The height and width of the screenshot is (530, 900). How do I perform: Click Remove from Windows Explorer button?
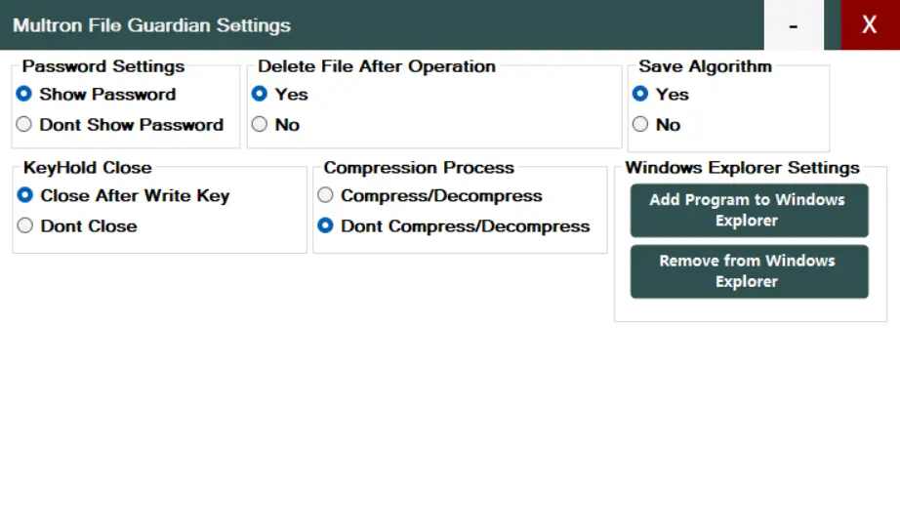coord(749,271)
